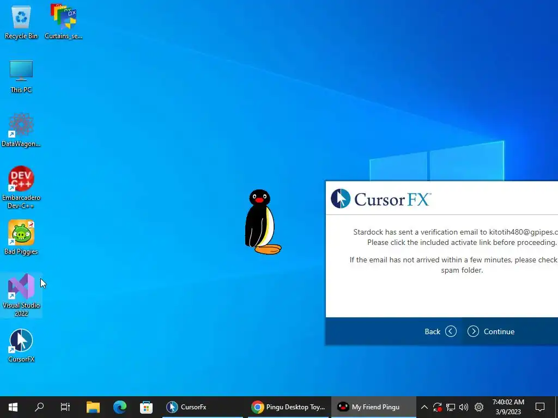The height and width of the screenshot is (418, 558).
Task: Click Back in the CursorFX dialog
Action: coord(440,331)
